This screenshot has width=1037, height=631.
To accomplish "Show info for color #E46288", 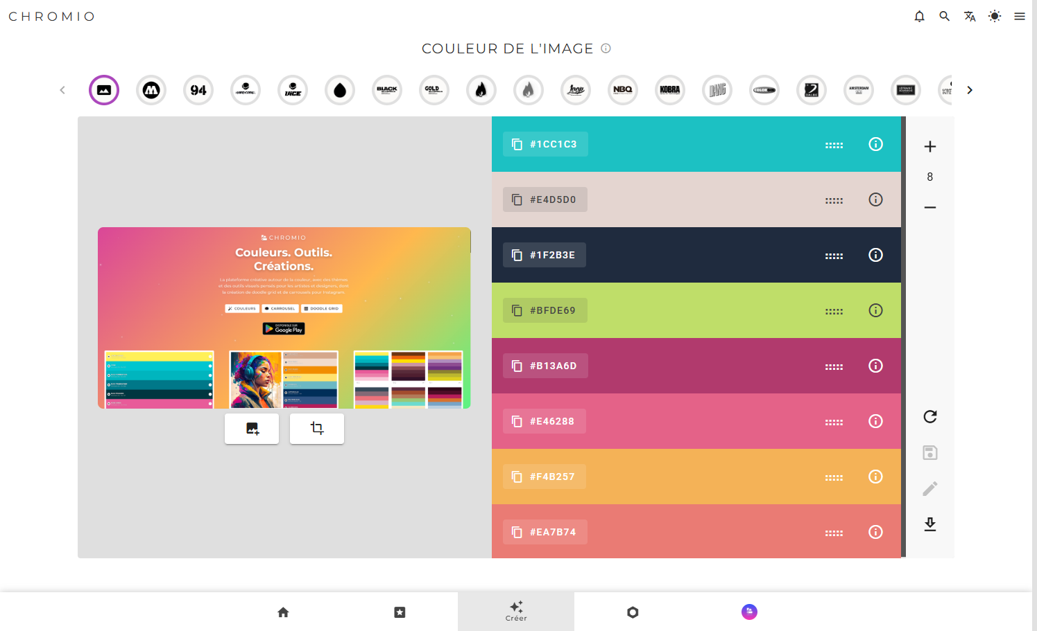I will 876,421.
